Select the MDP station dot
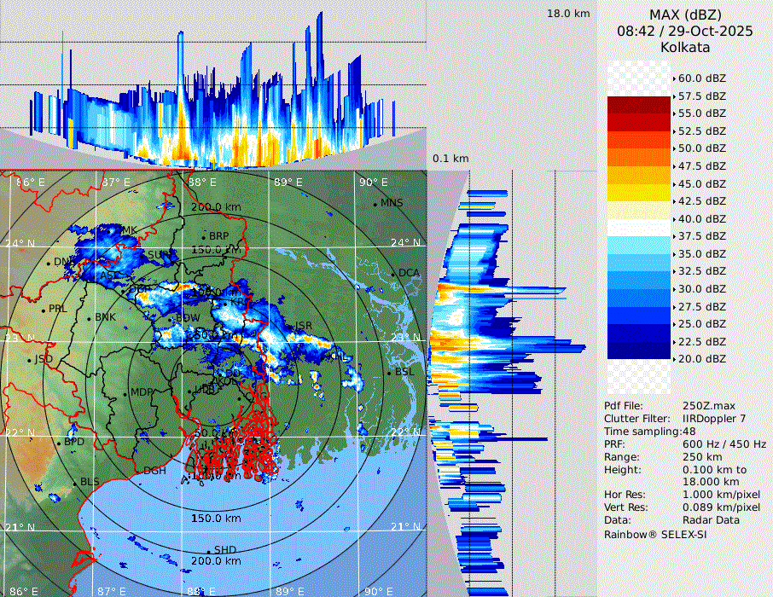 click(126, 393)
